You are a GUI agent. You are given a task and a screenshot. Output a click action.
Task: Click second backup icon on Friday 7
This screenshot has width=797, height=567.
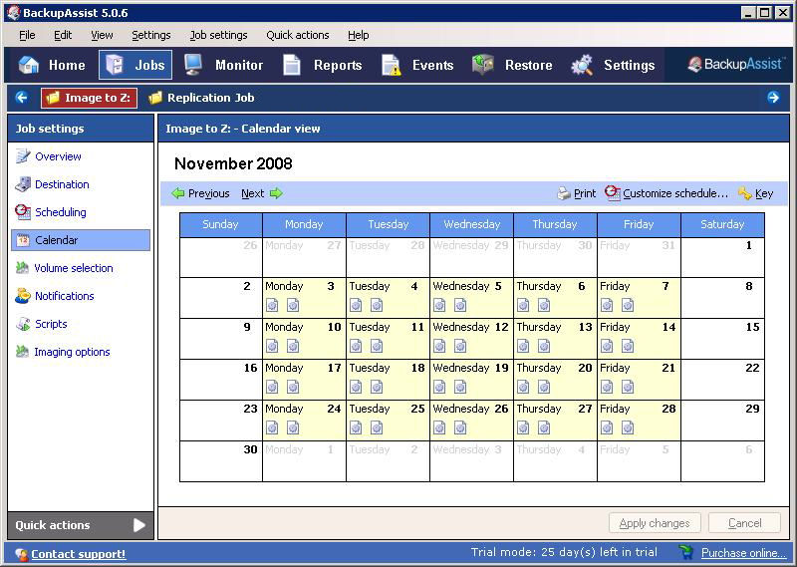[628, 305]
